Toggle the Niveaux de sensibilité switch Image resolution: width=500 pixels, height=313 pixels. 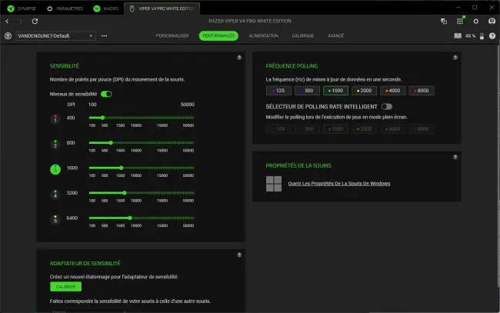point(106,94)
